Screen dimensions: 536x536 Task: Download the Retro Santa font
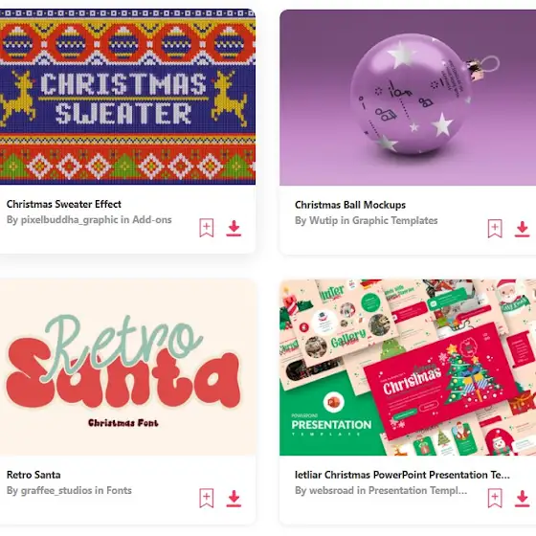pyautogui.click(x=234, y=499)
